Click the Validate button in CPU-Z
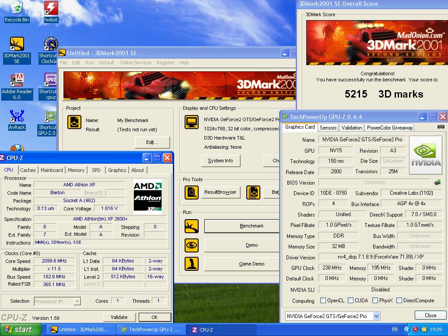This screenshot has width=448, height=336. pyautogui.click(x=119, y=317)
